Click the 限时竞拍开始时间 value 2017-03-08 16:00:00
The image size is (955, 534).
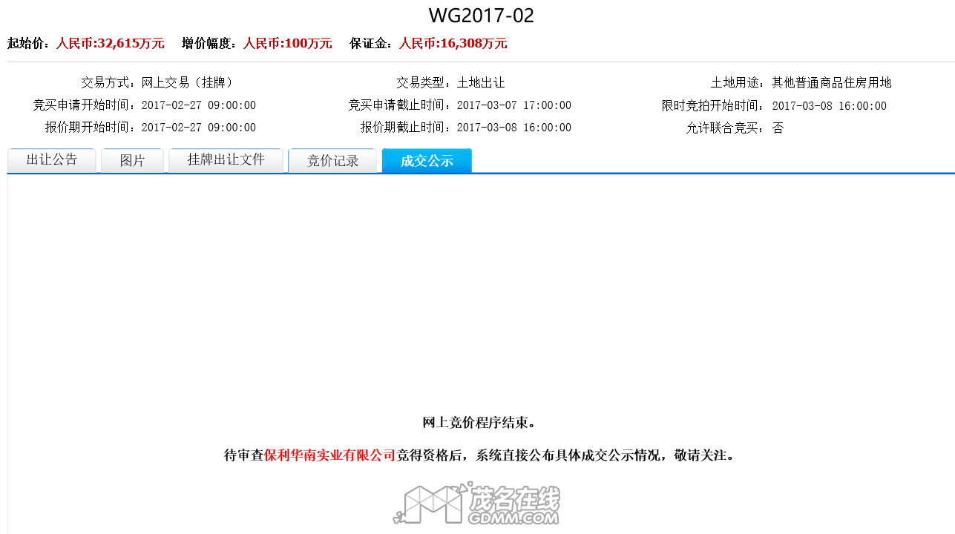830,106
